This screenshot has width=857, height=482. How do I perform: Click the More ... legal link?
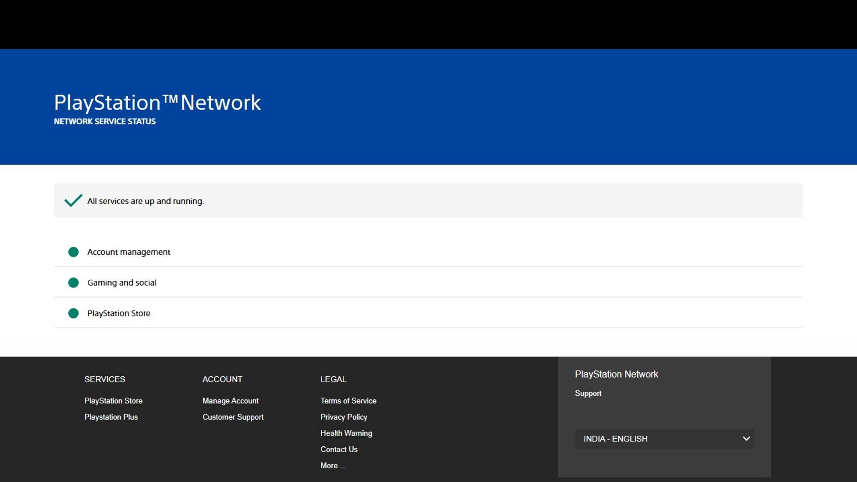333,465
